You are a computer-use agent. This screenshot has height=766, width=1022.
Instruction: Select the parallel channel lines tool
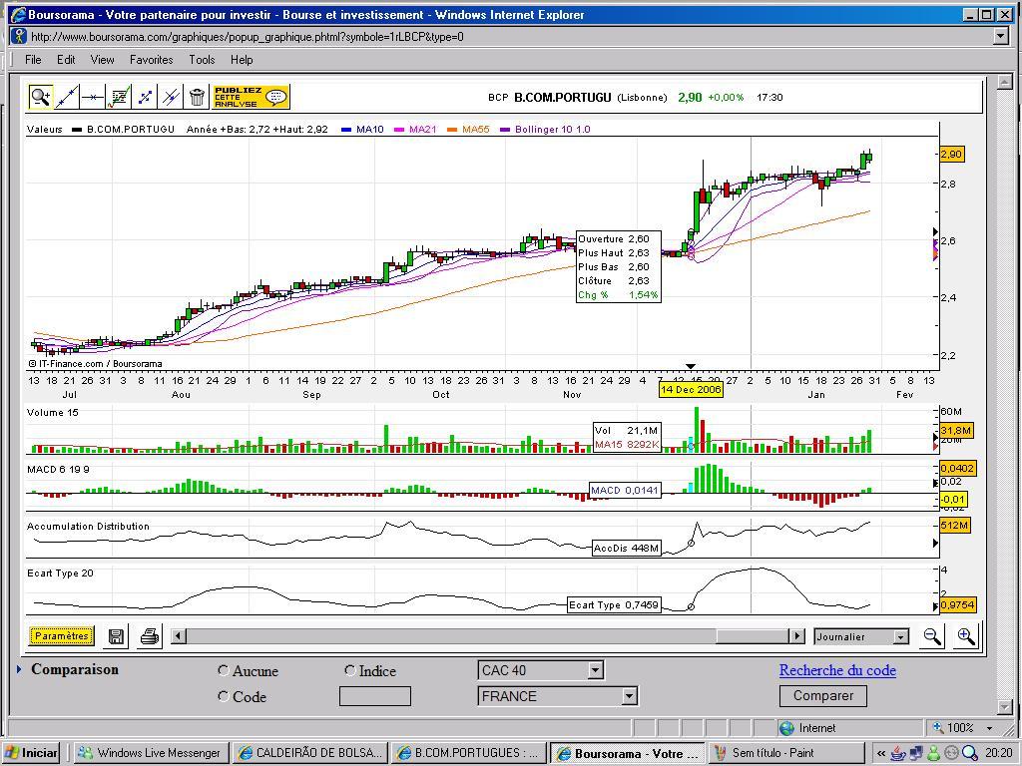pos(171,97)
